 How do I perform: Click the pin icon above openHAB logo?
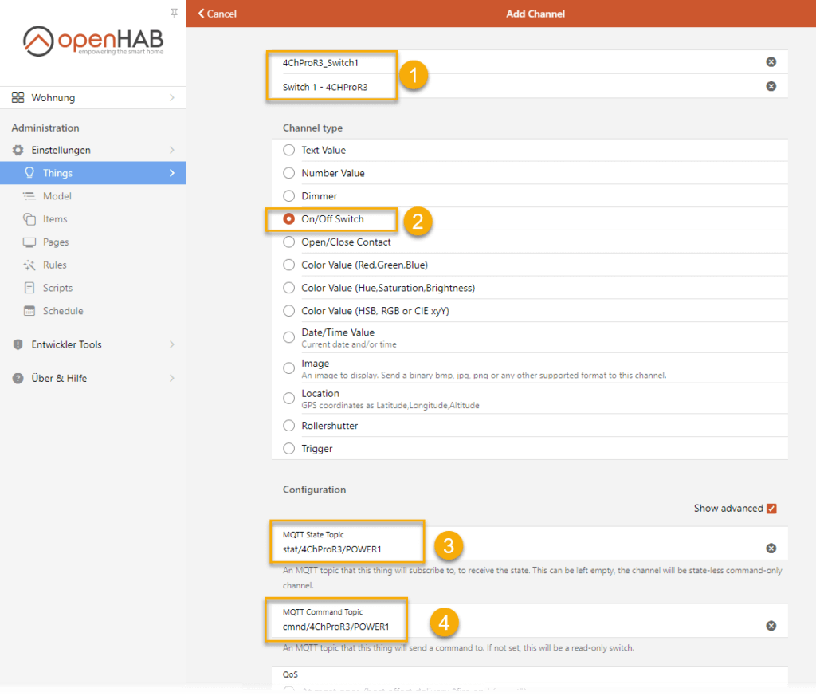[175, 14]
